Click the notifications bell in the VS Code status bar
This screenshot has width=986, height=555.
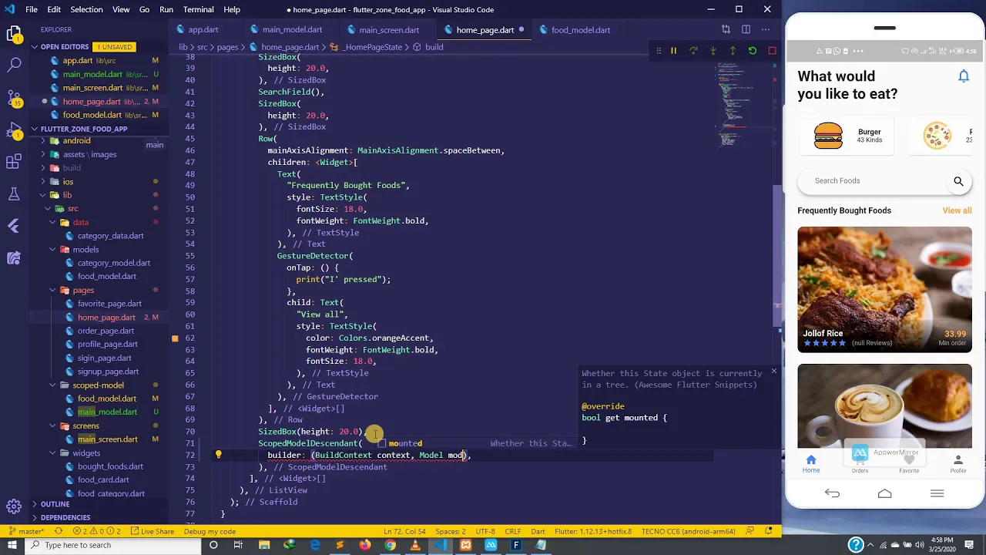pyautogui.click(x=769, y=531)
